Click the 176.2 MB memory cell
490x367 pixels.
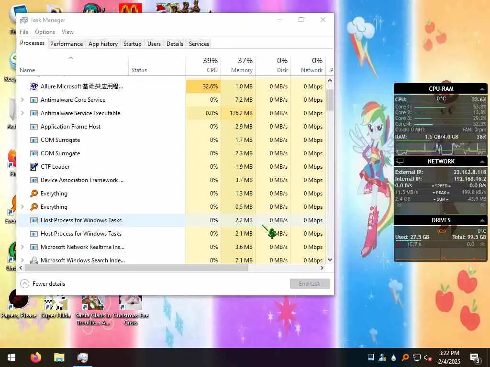(238, 113)
